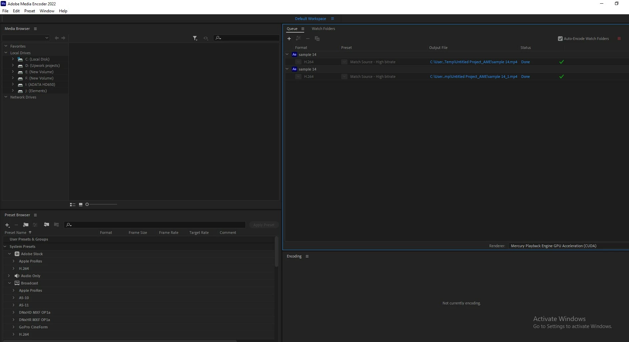Click the Ae icon of the first sample 14 source
629x342 pixels.
coord(294,55)
